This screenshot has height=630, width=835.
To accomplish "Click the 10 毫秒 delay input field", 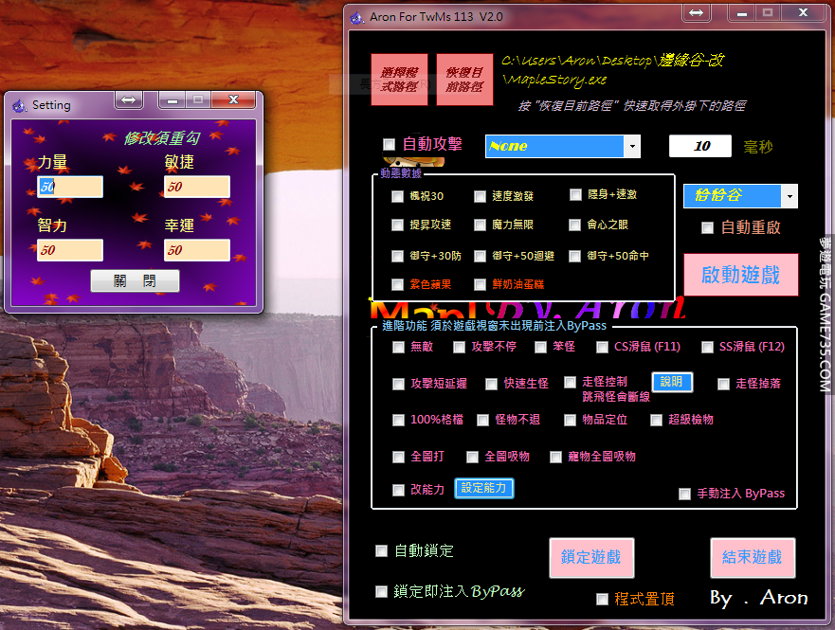I will (699, 146).
